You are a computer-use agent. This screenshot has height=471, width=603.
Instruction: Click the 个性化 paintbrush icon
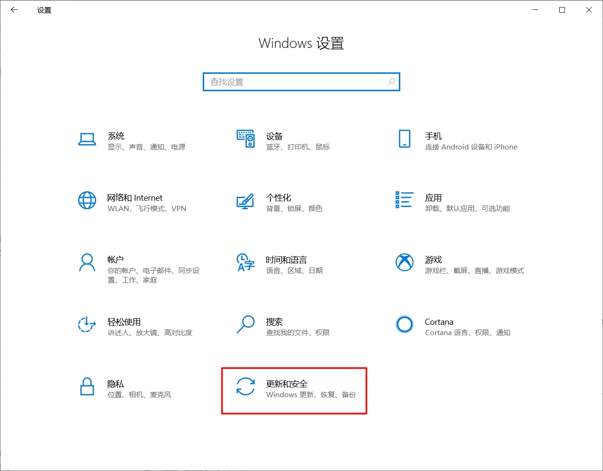(245, 201)
